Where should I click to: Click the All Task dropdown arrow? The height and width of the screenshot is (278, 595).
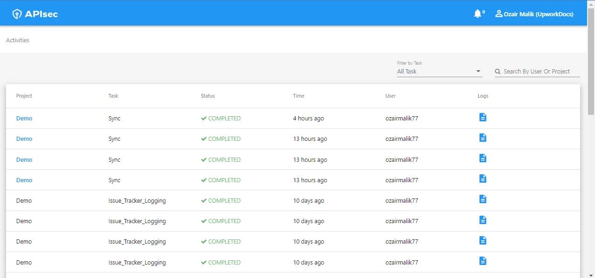(478, 72)
